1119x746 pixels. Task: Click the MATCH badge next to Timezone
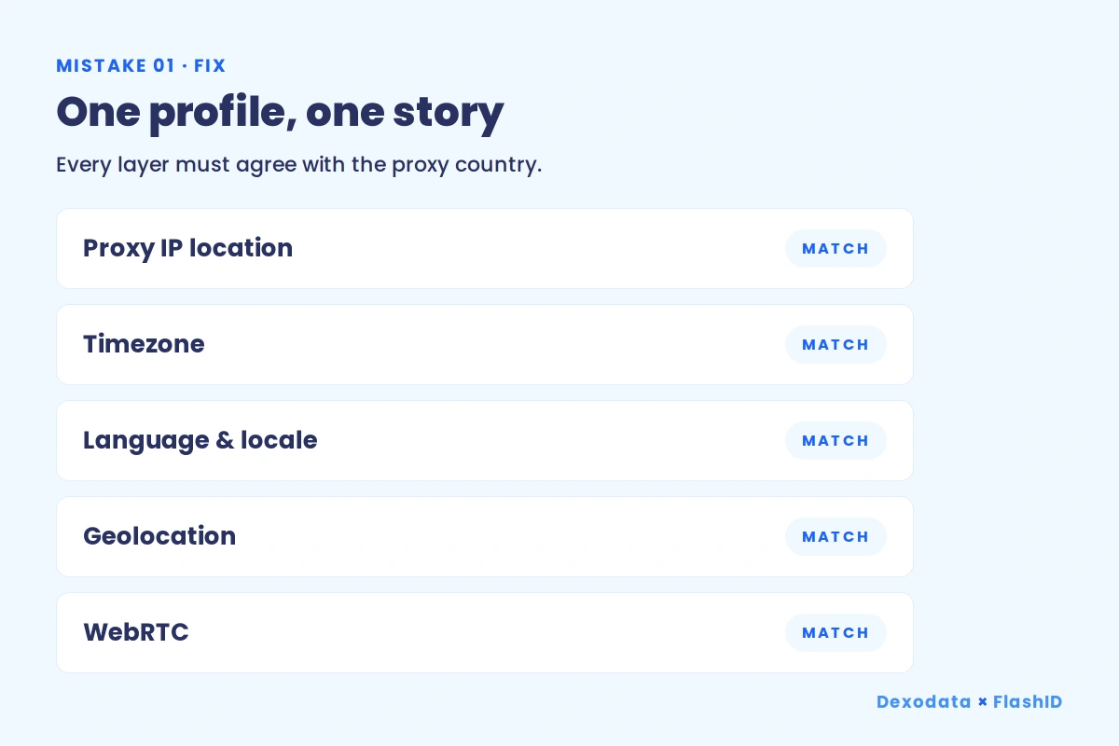pos(836,344)
